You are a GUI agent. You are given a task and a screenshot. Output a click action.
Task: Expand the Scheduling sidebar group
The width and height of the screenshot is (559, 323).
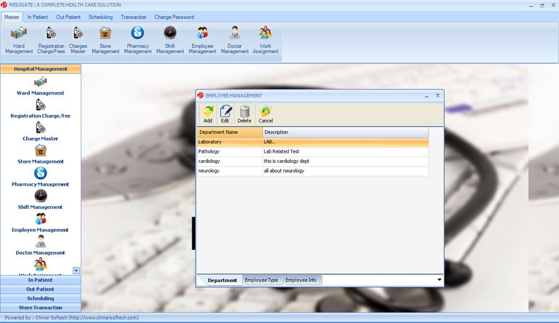coord(40,298)
